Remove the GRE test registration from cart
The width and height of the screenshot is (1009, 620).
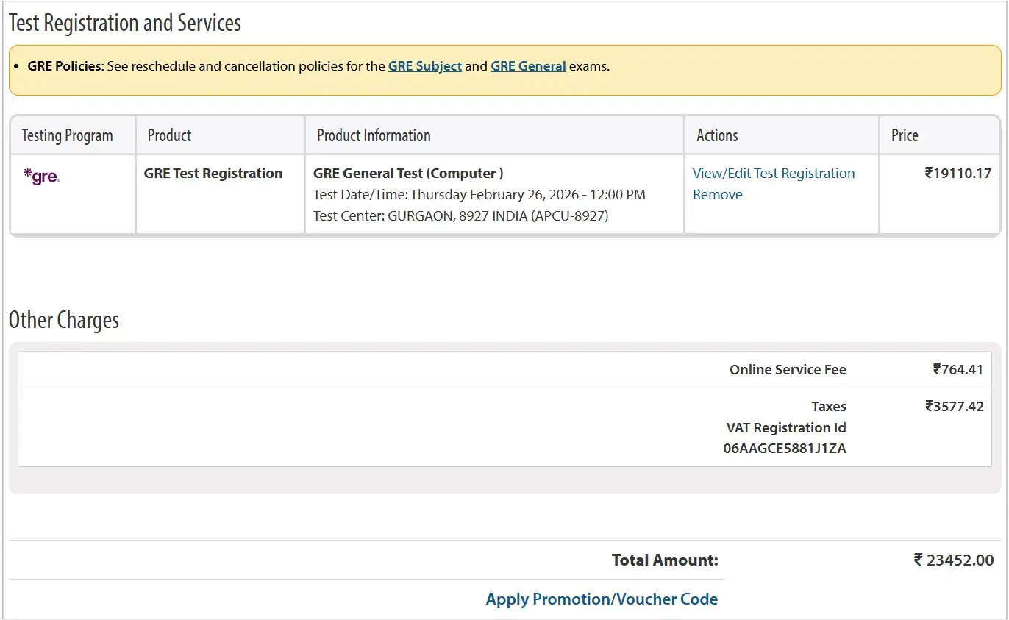click(x=717, y=195)
